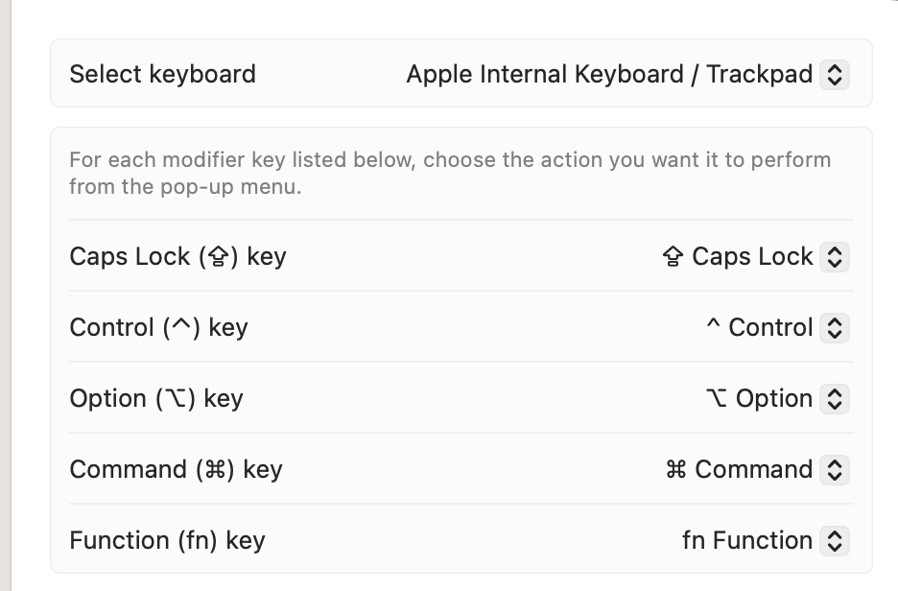The image size is (898, 591).
Task: Click the ⌘ symbol in the Command value
Action: 675,470
